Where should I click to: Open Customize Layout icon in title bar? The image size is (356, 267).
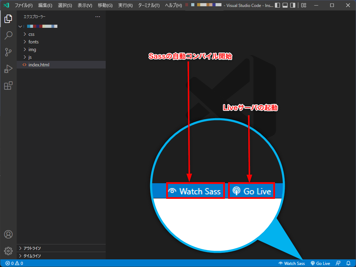click(304, 5)
